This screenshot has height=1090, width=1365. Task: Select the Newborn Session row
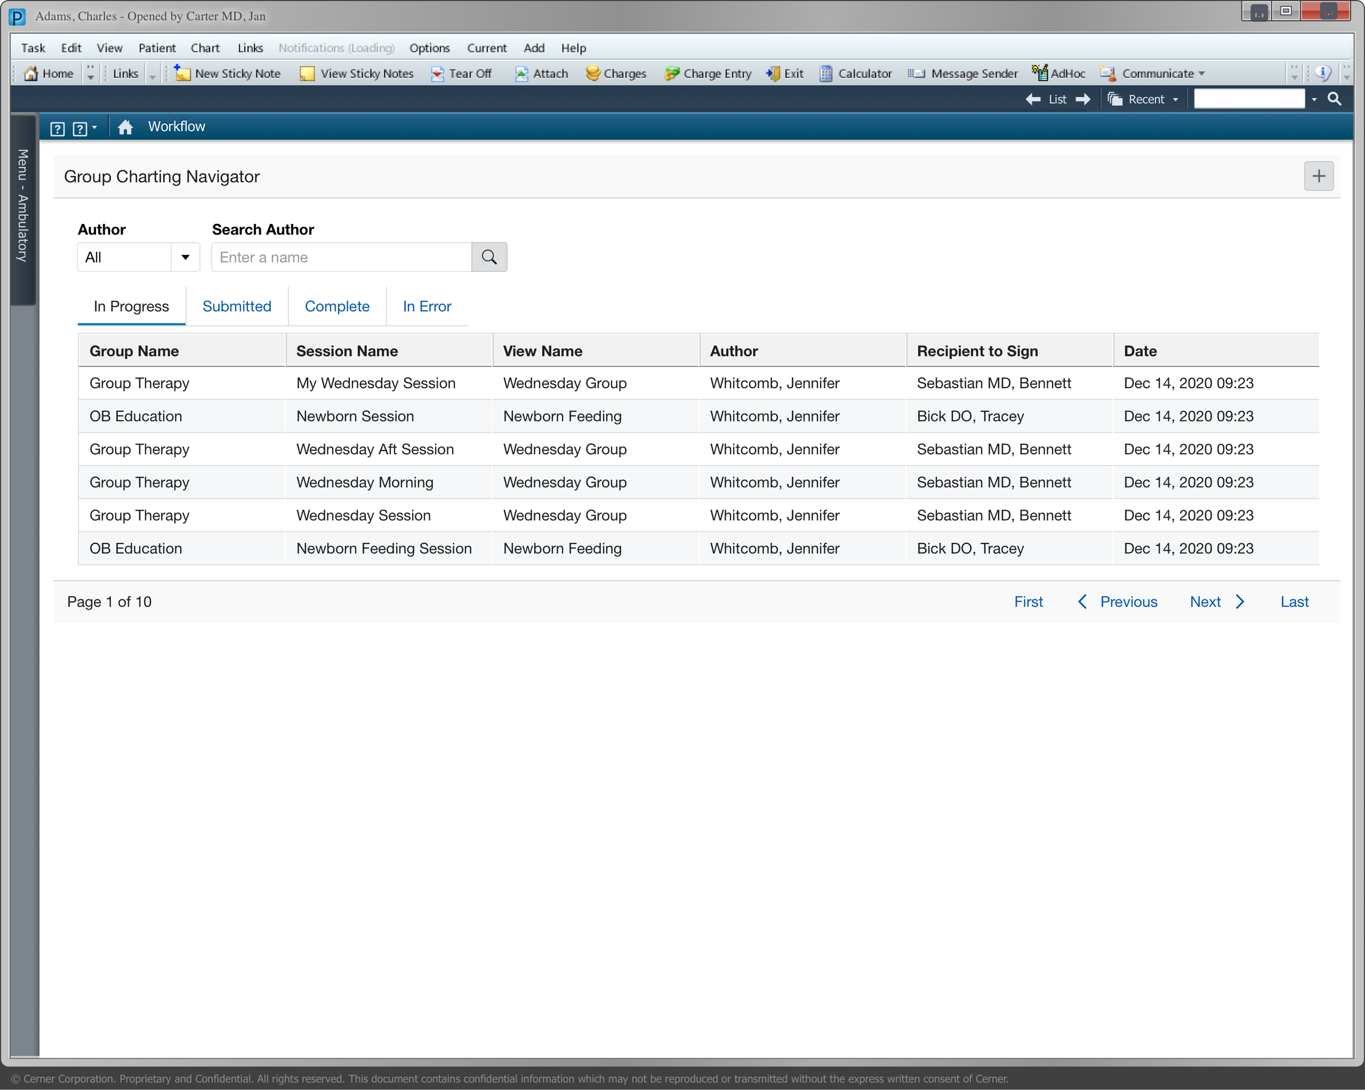click(x=698, y=416)
